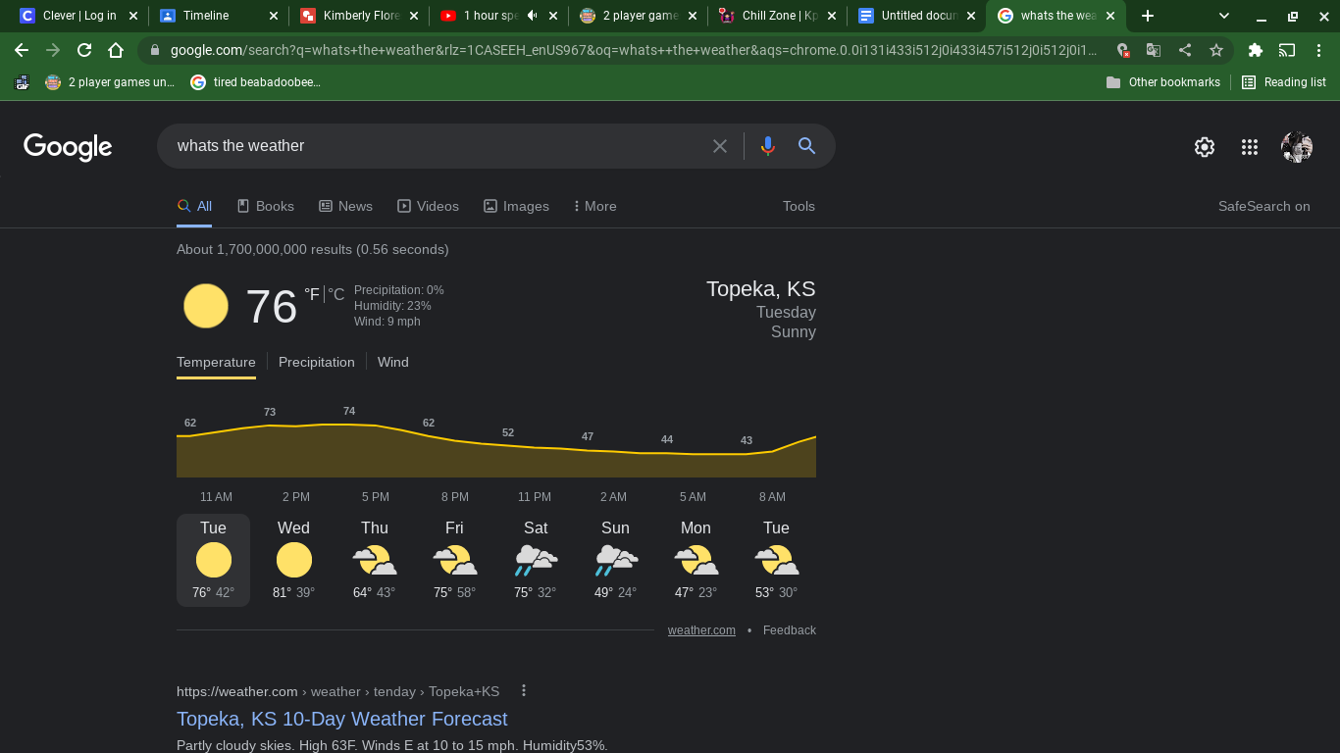Screen dimensions: 1340x753
Task: Open the Reading list panel
Action: tap(1284, 82)
